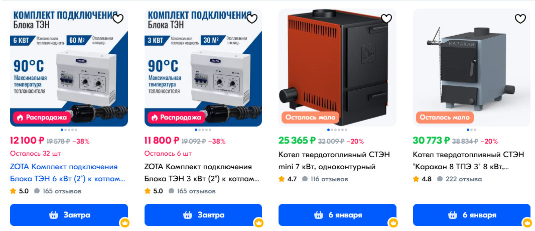The image size is (535, 231).
Task: Add Каракан boiler to cart for 6 января
Action: pos(472,215)
